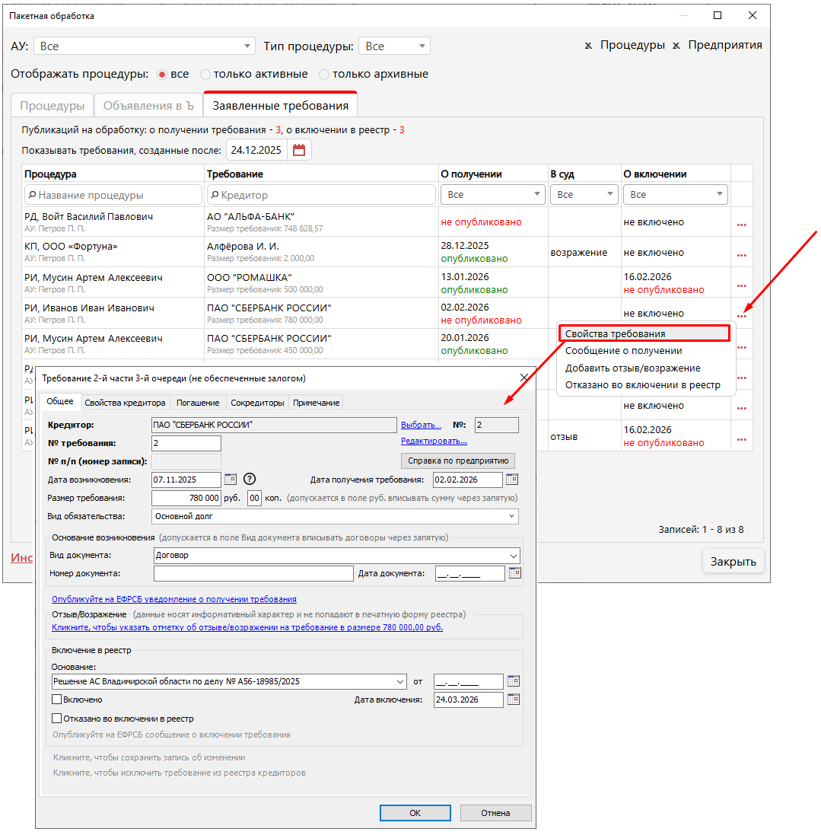Click the "Название процедуры" search field
Screen dimensions: 821x832
click(x=113, y=195)
